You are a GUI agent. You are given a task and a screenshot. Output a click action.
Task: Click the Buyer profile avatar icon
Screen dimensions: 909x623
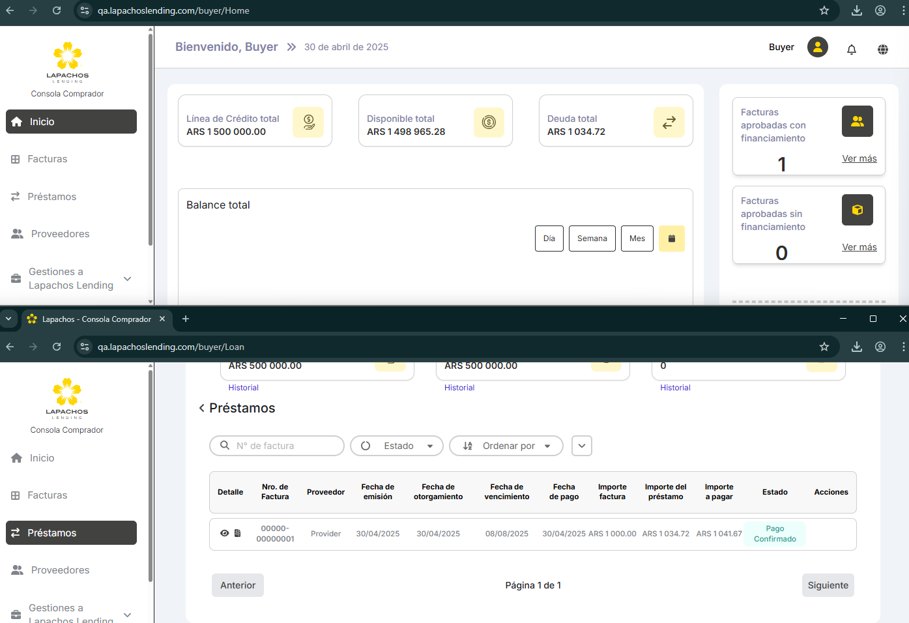[x=817, y=47]
